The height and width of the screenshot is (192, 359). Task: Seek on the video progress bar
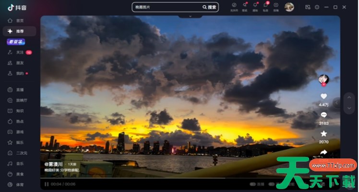click(x=190, y=178)
